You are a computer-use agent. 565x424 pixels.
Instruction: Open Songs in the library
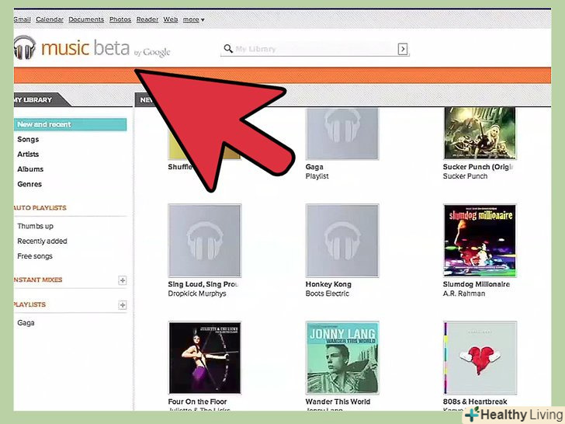[x=28, y=140]
